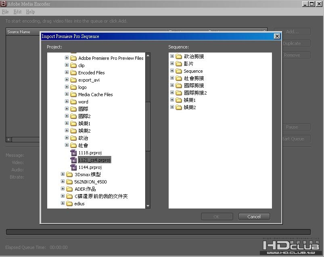Select the C碟還原前的我的文件夾 folder label
The width and height of the screenshot is (324, 257).
[101, 196]
